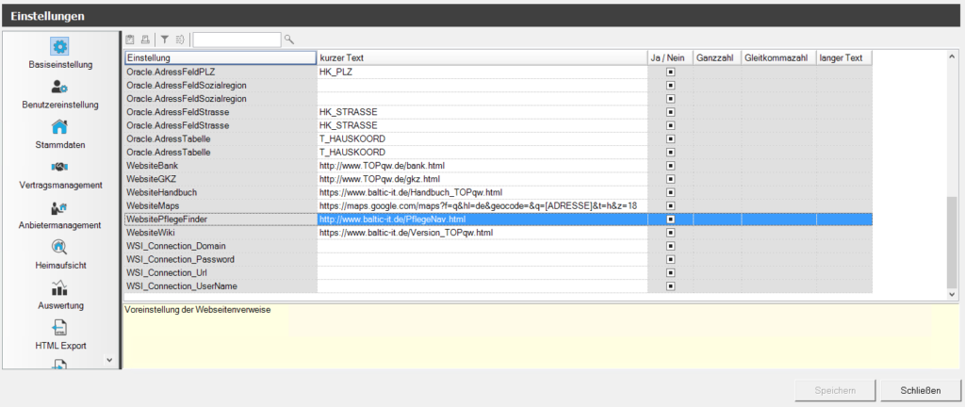Sort by the Einstellung column header
The width and height of the screenshot is (965, 407).
[221, 58]
